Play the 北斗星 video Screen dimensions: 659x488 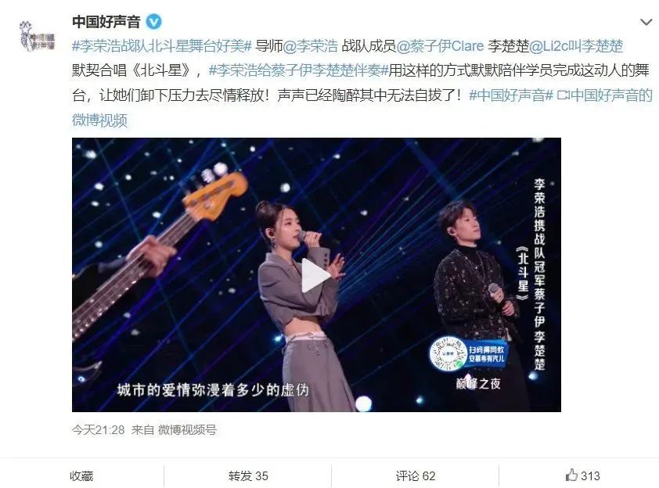316,275
